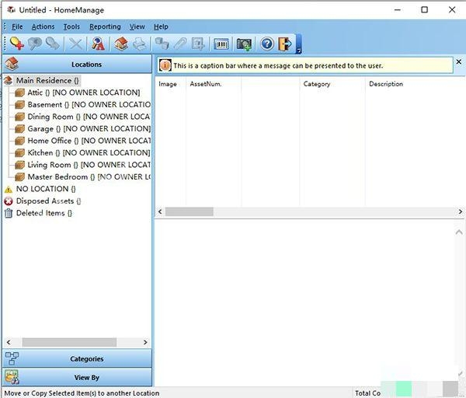Click the NO LOCATION warning triangle icon
The image size is (466, 398).
point(9,189)
